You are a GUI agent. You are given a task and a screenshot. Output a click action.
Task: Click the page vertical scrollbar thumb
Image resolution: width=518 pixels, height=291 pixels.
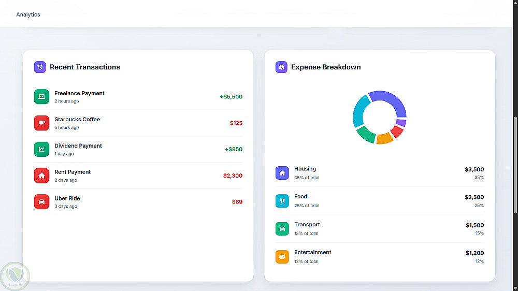[x=515, y=165]
